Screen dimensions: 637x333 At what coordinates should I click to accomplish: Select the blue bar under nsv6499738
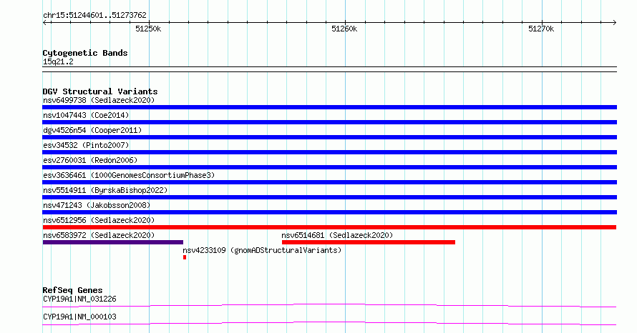(329, 107)
